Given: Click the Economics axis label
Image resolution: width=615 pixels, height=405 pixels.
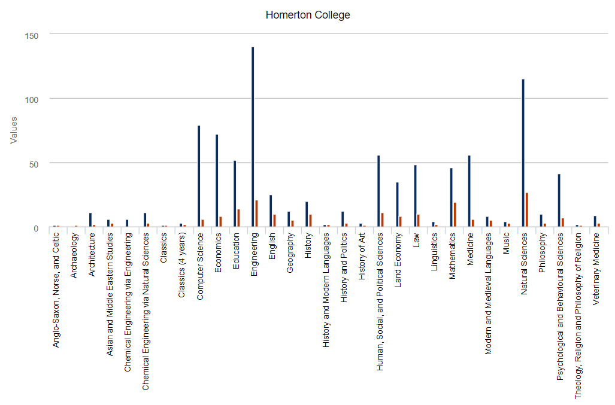Looking at the screenshot, I should coord(218,252).
